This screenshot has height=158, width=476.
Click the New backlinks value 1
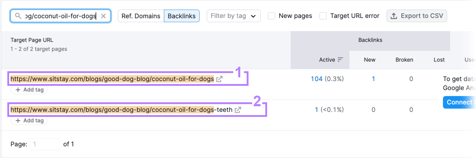tap(373, 79)
